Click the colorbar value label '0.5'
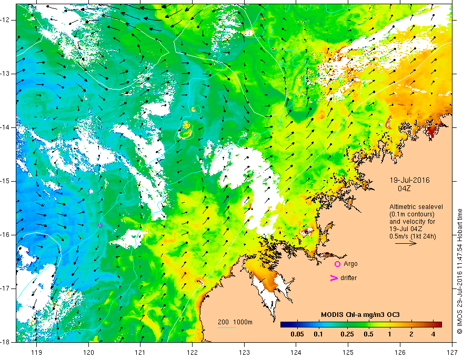 point(368,334)
